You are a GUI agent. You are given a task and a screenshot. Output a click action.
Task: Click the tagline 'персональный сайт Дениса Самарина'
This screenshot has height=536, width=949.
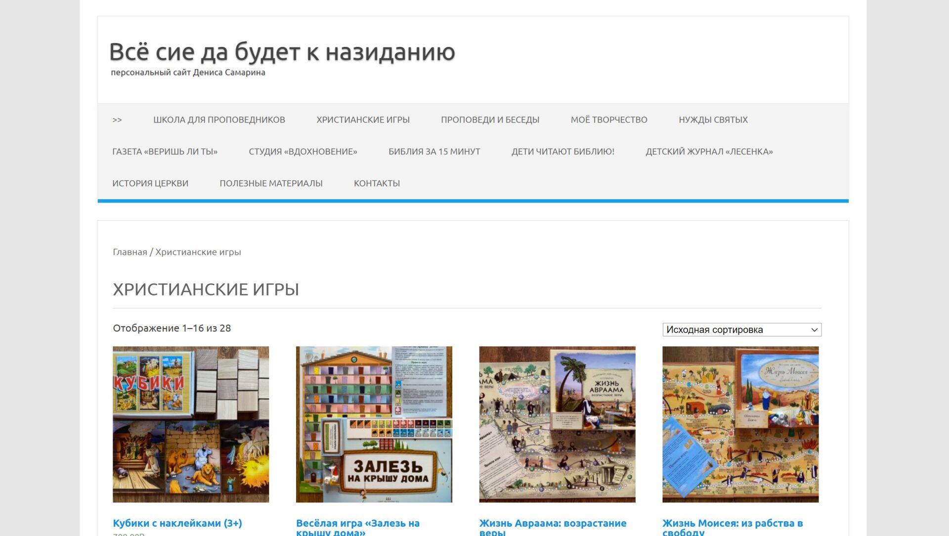coord(188,73)
